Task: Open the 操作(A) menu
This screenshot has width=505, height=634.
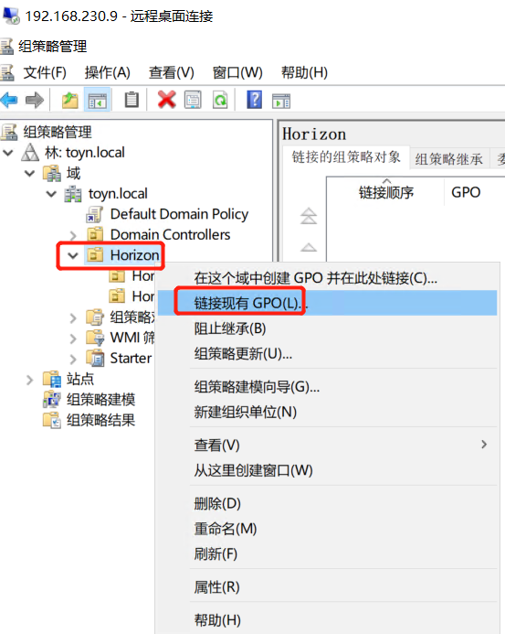Action: 108,73
